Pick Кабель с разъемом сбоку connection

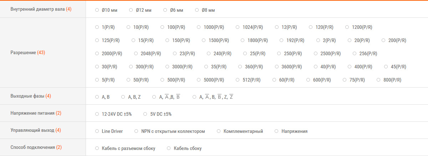point(97,149)
